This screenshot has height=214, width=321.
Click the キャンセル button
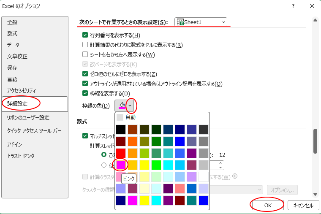(303, 205)
